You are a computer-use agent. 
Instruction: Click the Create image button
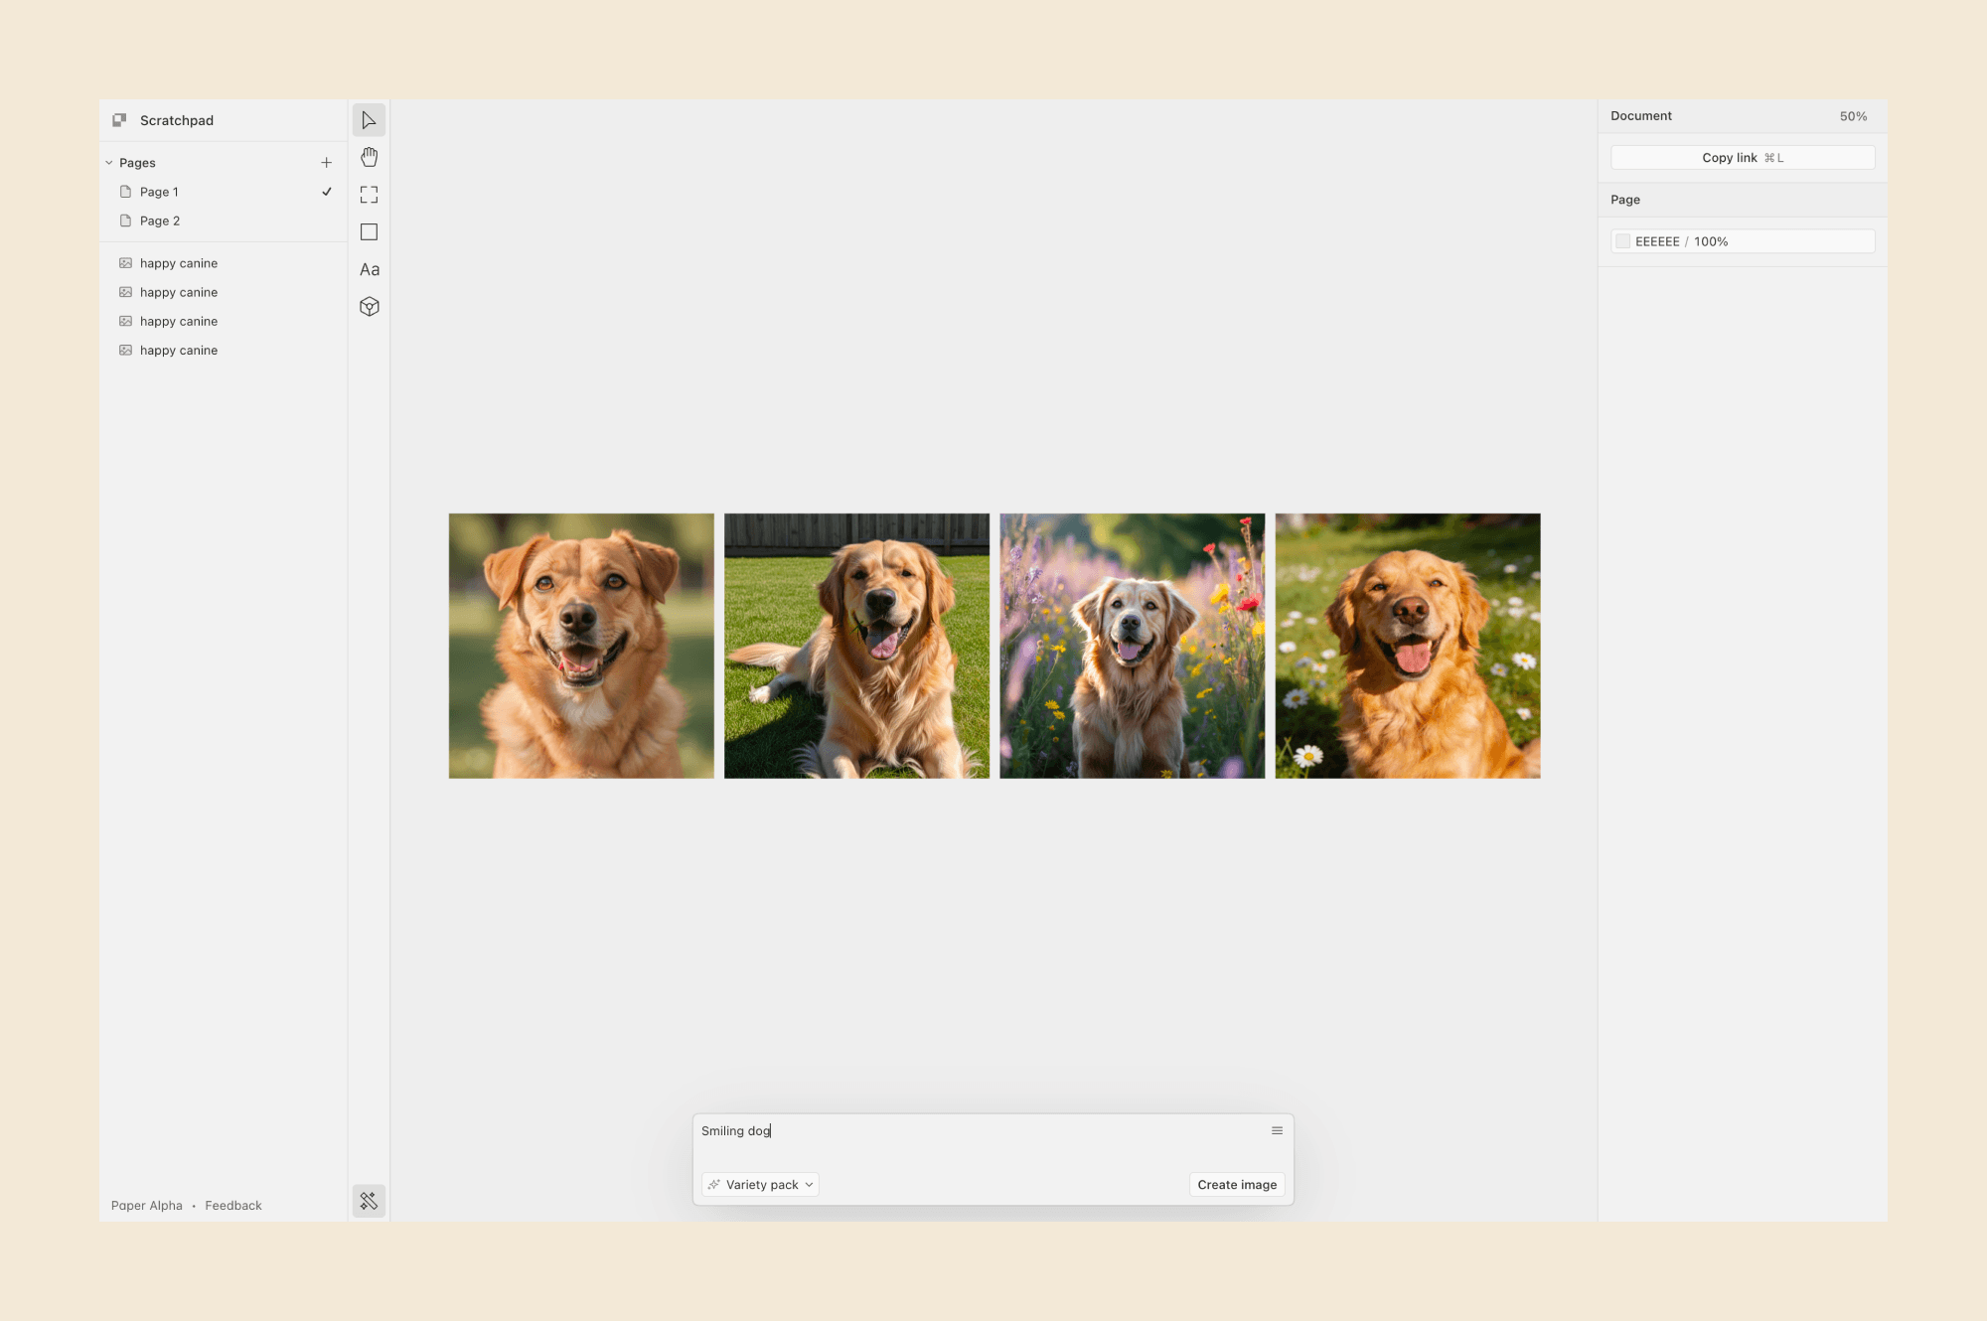pyautogui.click(x=1237, y=1185)
